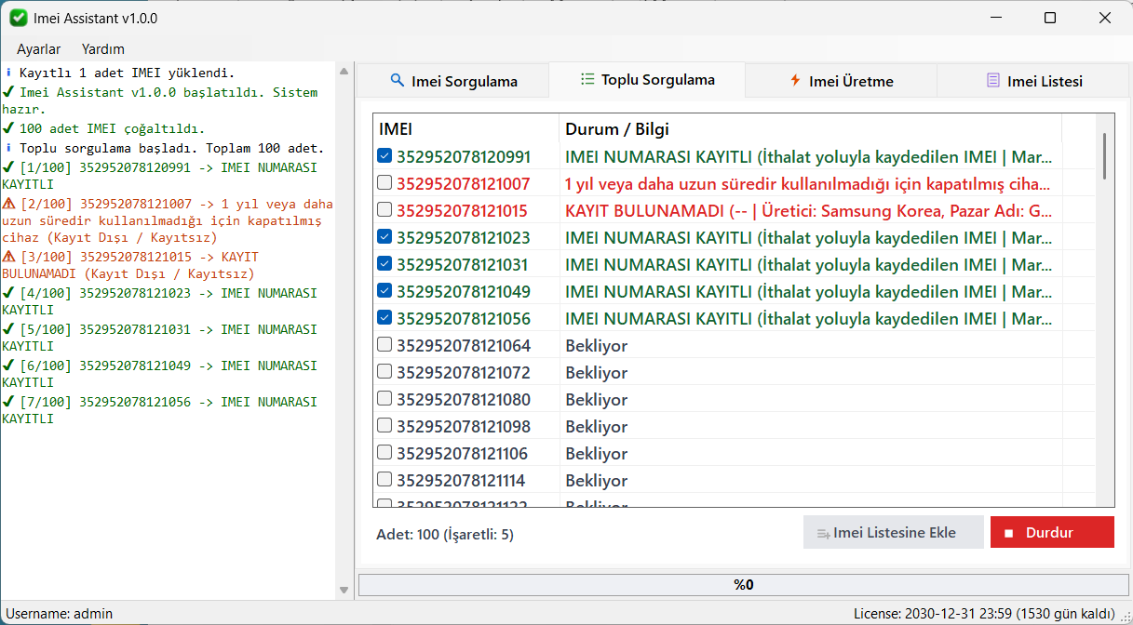Screen dimensions: 1133x625
Task: Click the magnifier icon on Imei Sorgulama
Action: pyautogui.click(x=398, y=80)
